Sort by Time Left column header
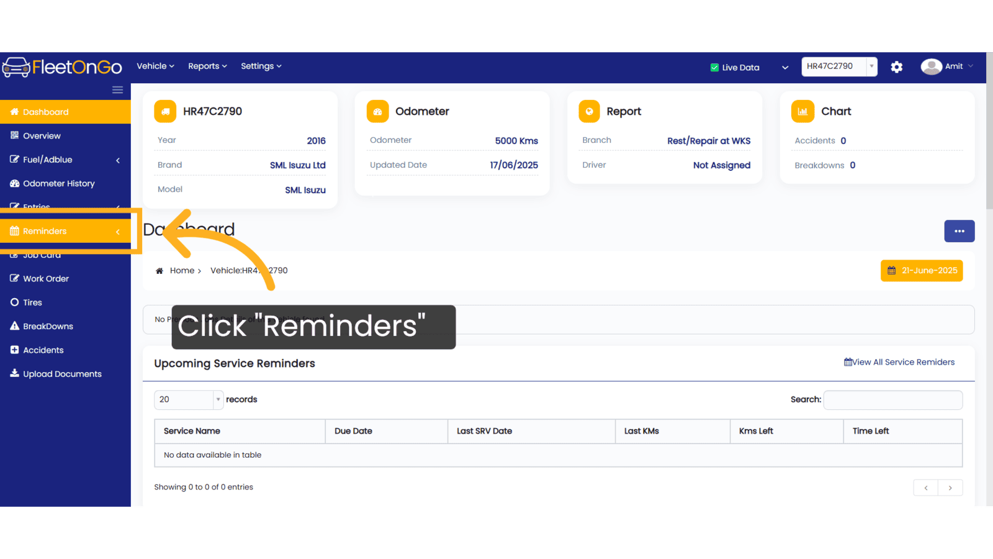Viewport: 993px width, 559px height. coord(903,431)
